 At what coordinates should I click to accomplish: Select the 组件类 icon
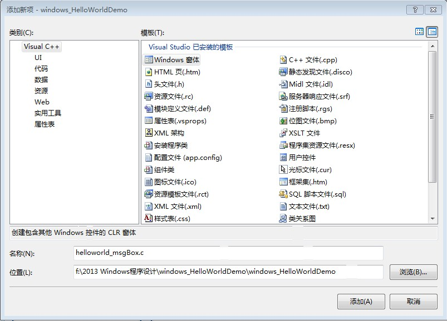tap(149, 170)
